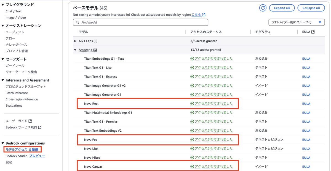Collapse the Amazon (13) provider group

(x=75, y=50)
